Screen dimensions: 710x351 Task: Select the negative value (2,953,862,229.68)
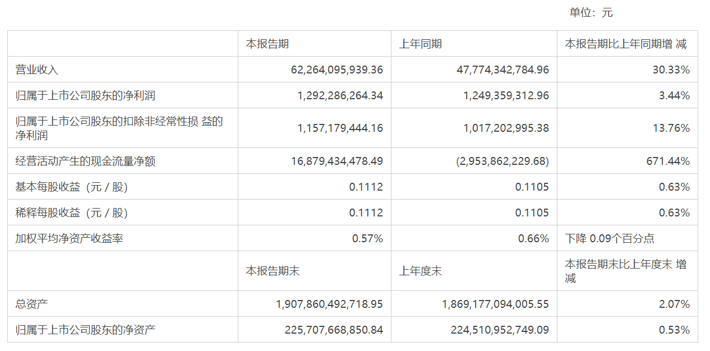(503, 161)
